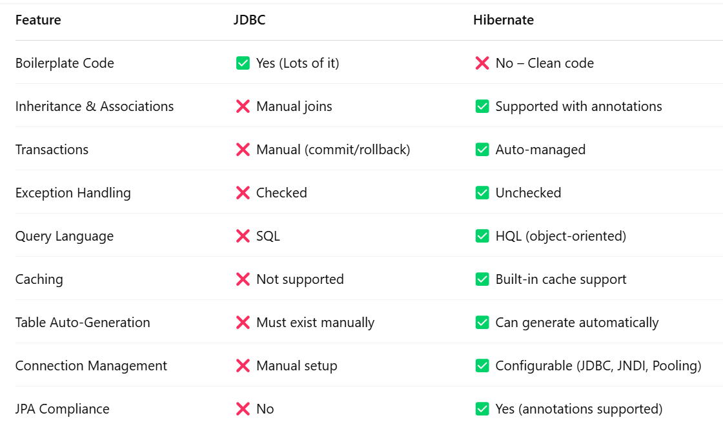Click red X beside Must exist manually
The image size is (723, 440).
243,323
